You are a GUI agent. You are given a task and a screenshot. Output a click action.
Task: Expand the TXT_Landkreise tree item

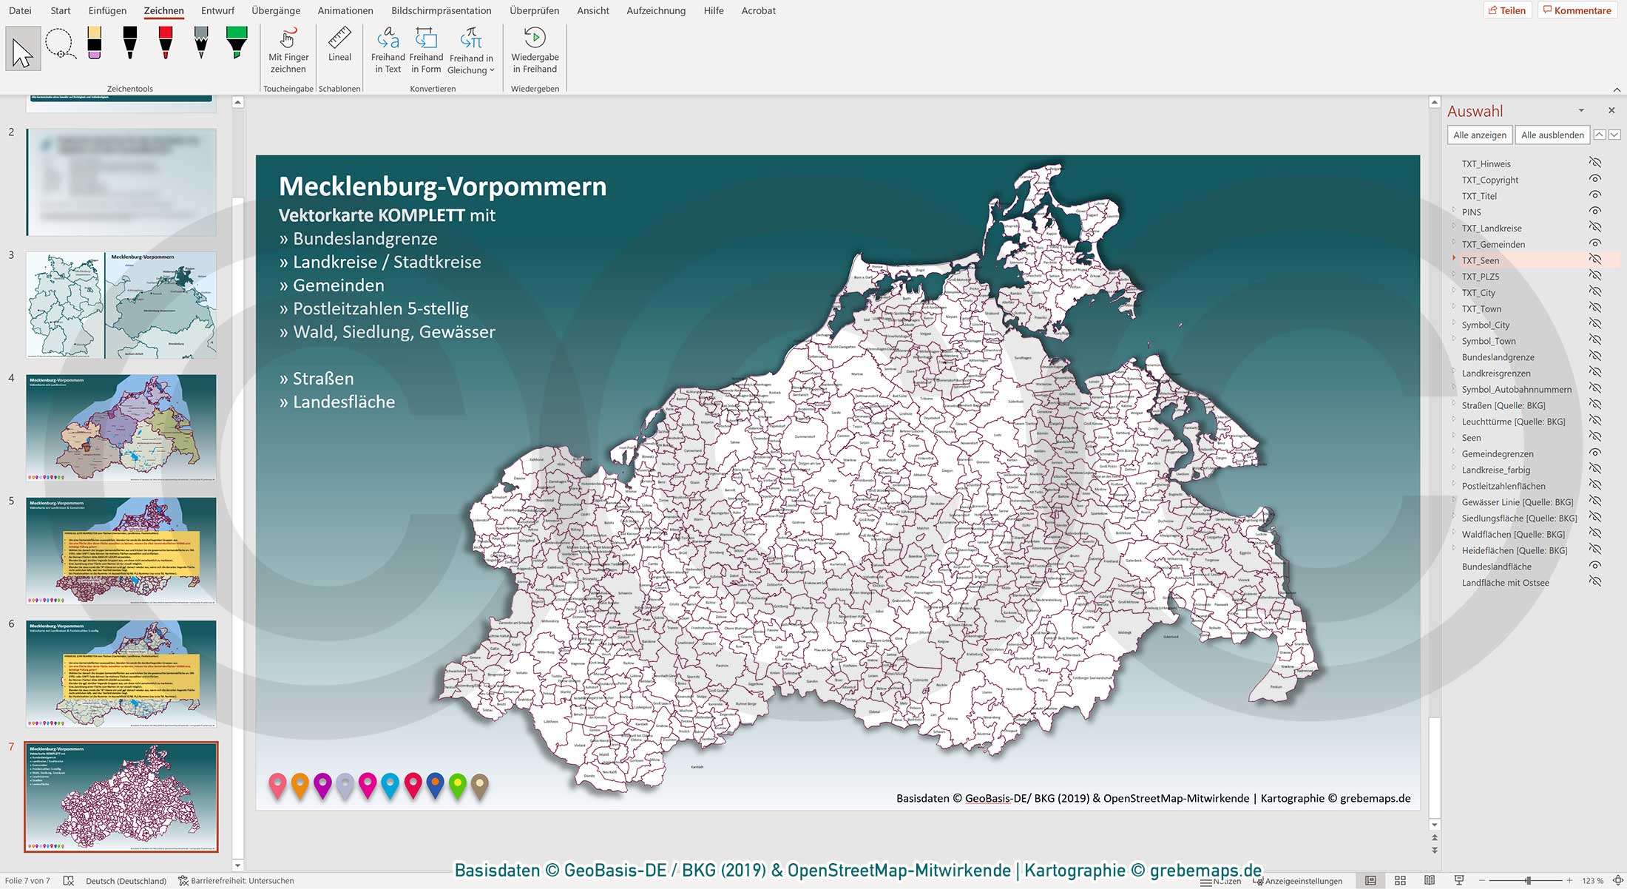[1455, 228]
